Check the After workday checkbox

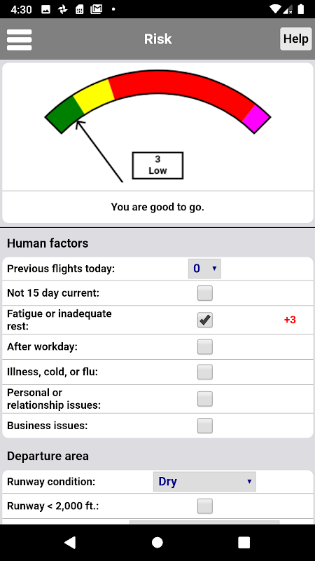tap(205, 346)
